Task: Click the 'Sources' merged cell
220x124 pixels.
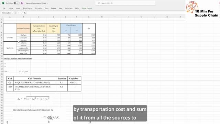Action: tap(10, 38)
